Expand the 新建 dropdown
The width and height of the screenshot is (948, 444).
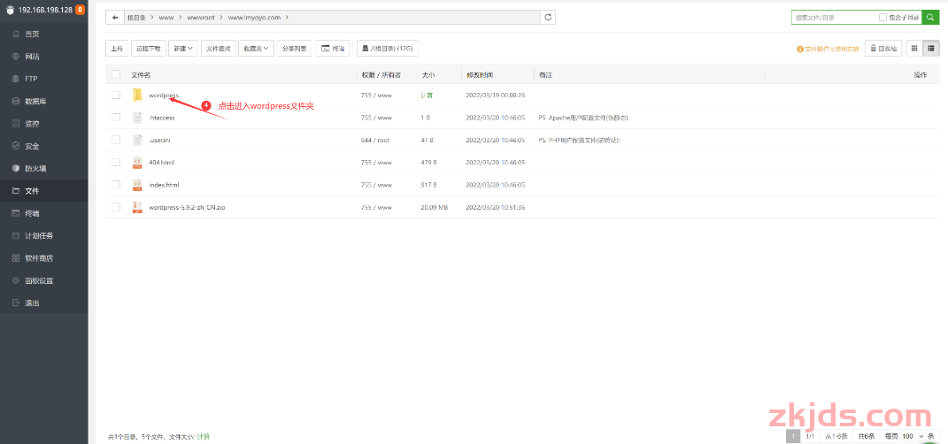(x=183, y=49)
